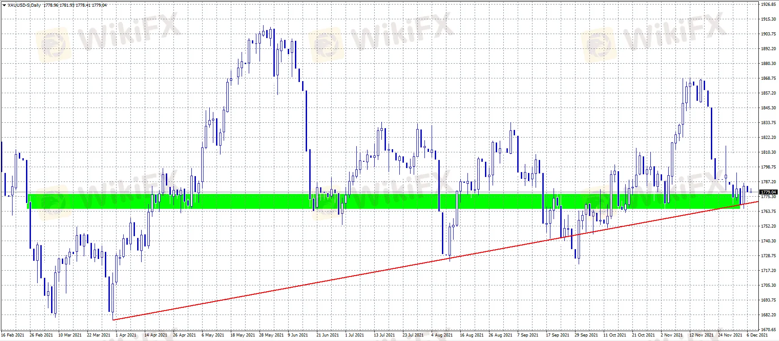Click the 4 Aug 2021 date label

[x=441, y=335]
